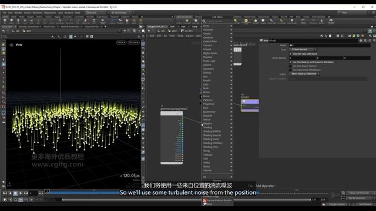The height and width of the screenshot is (211, 376).
Task: Click the Switcher shelf icon
Action: pos(321,21)
